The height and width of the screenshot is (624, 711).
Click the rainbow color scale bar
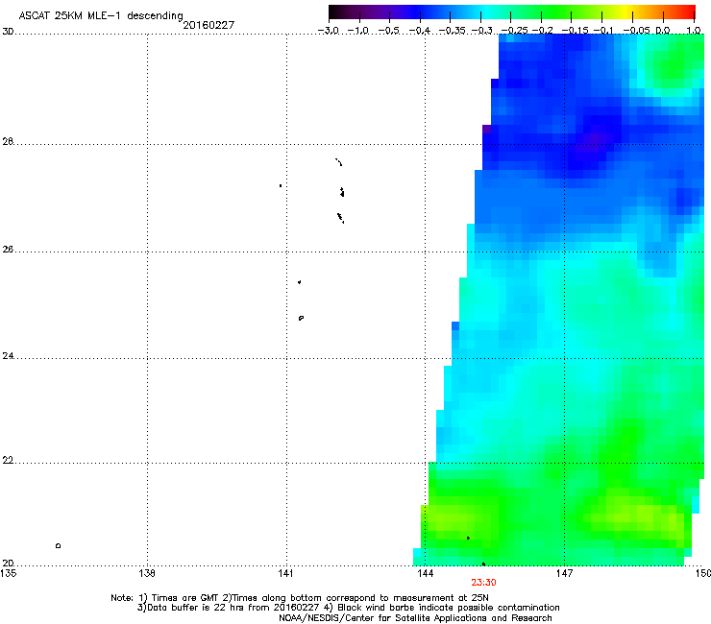pos(512,12)
